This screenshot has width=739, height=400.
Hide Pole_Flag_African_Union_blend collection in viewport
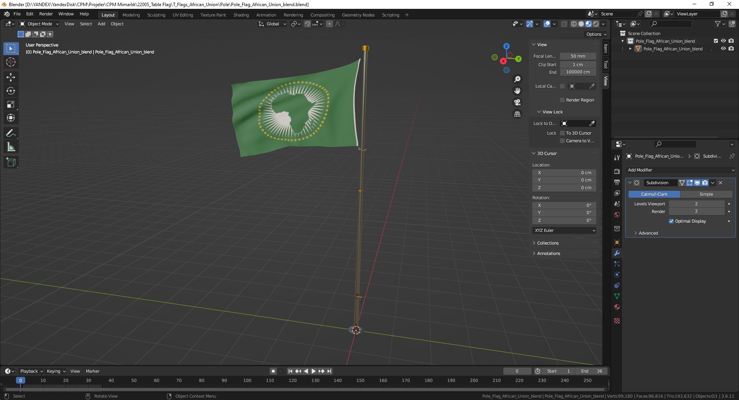click(x=723, y=41)
